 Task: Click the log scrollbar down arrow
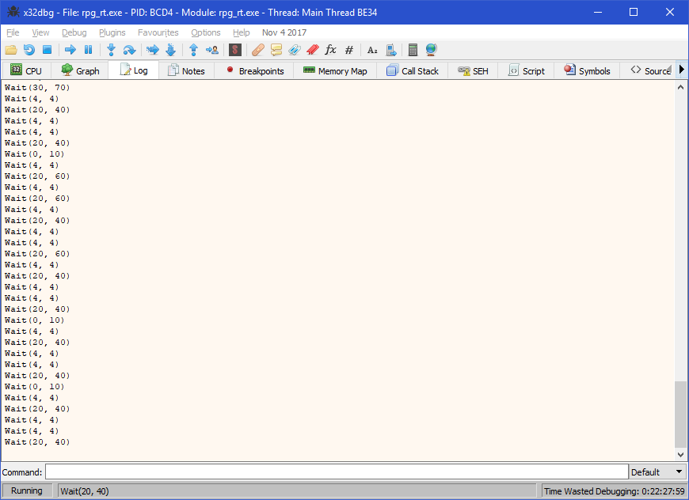[x=680, y=455]
